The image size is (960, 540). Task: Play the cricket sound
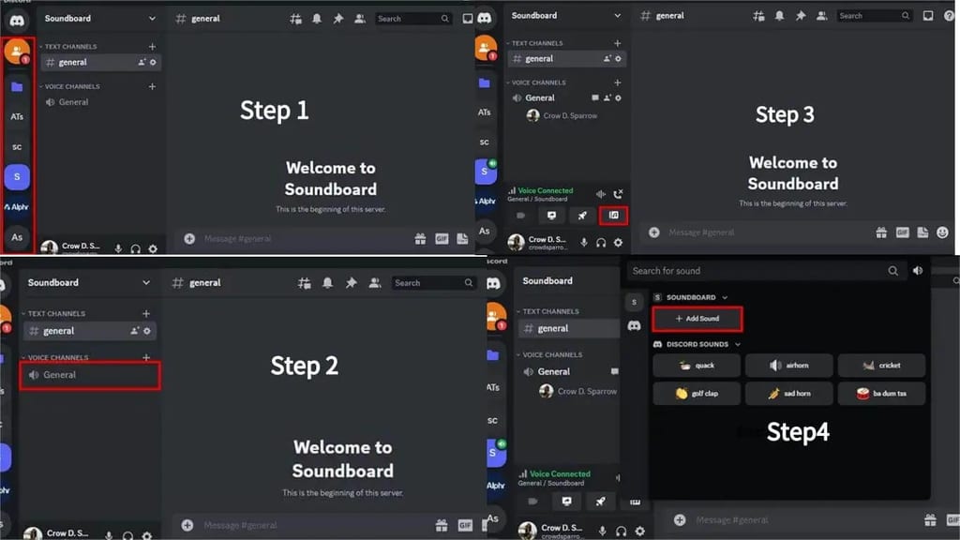point(881,366)
